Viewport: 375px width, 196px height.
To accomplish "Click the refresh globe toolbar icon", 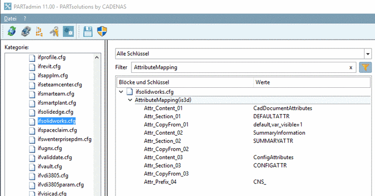I will [11, 31].
